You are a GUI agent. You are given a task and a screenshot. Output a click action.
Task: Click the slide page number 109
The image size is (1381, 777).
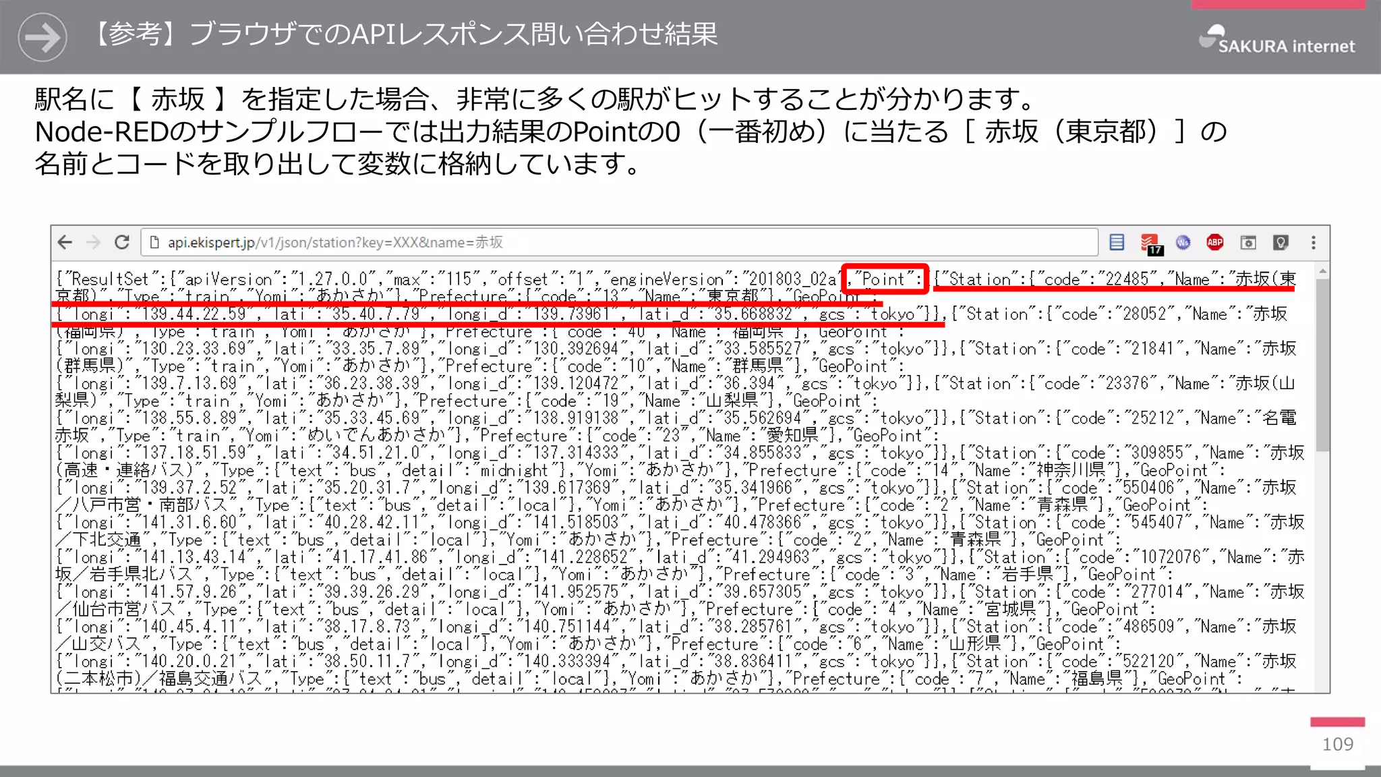1338,744
